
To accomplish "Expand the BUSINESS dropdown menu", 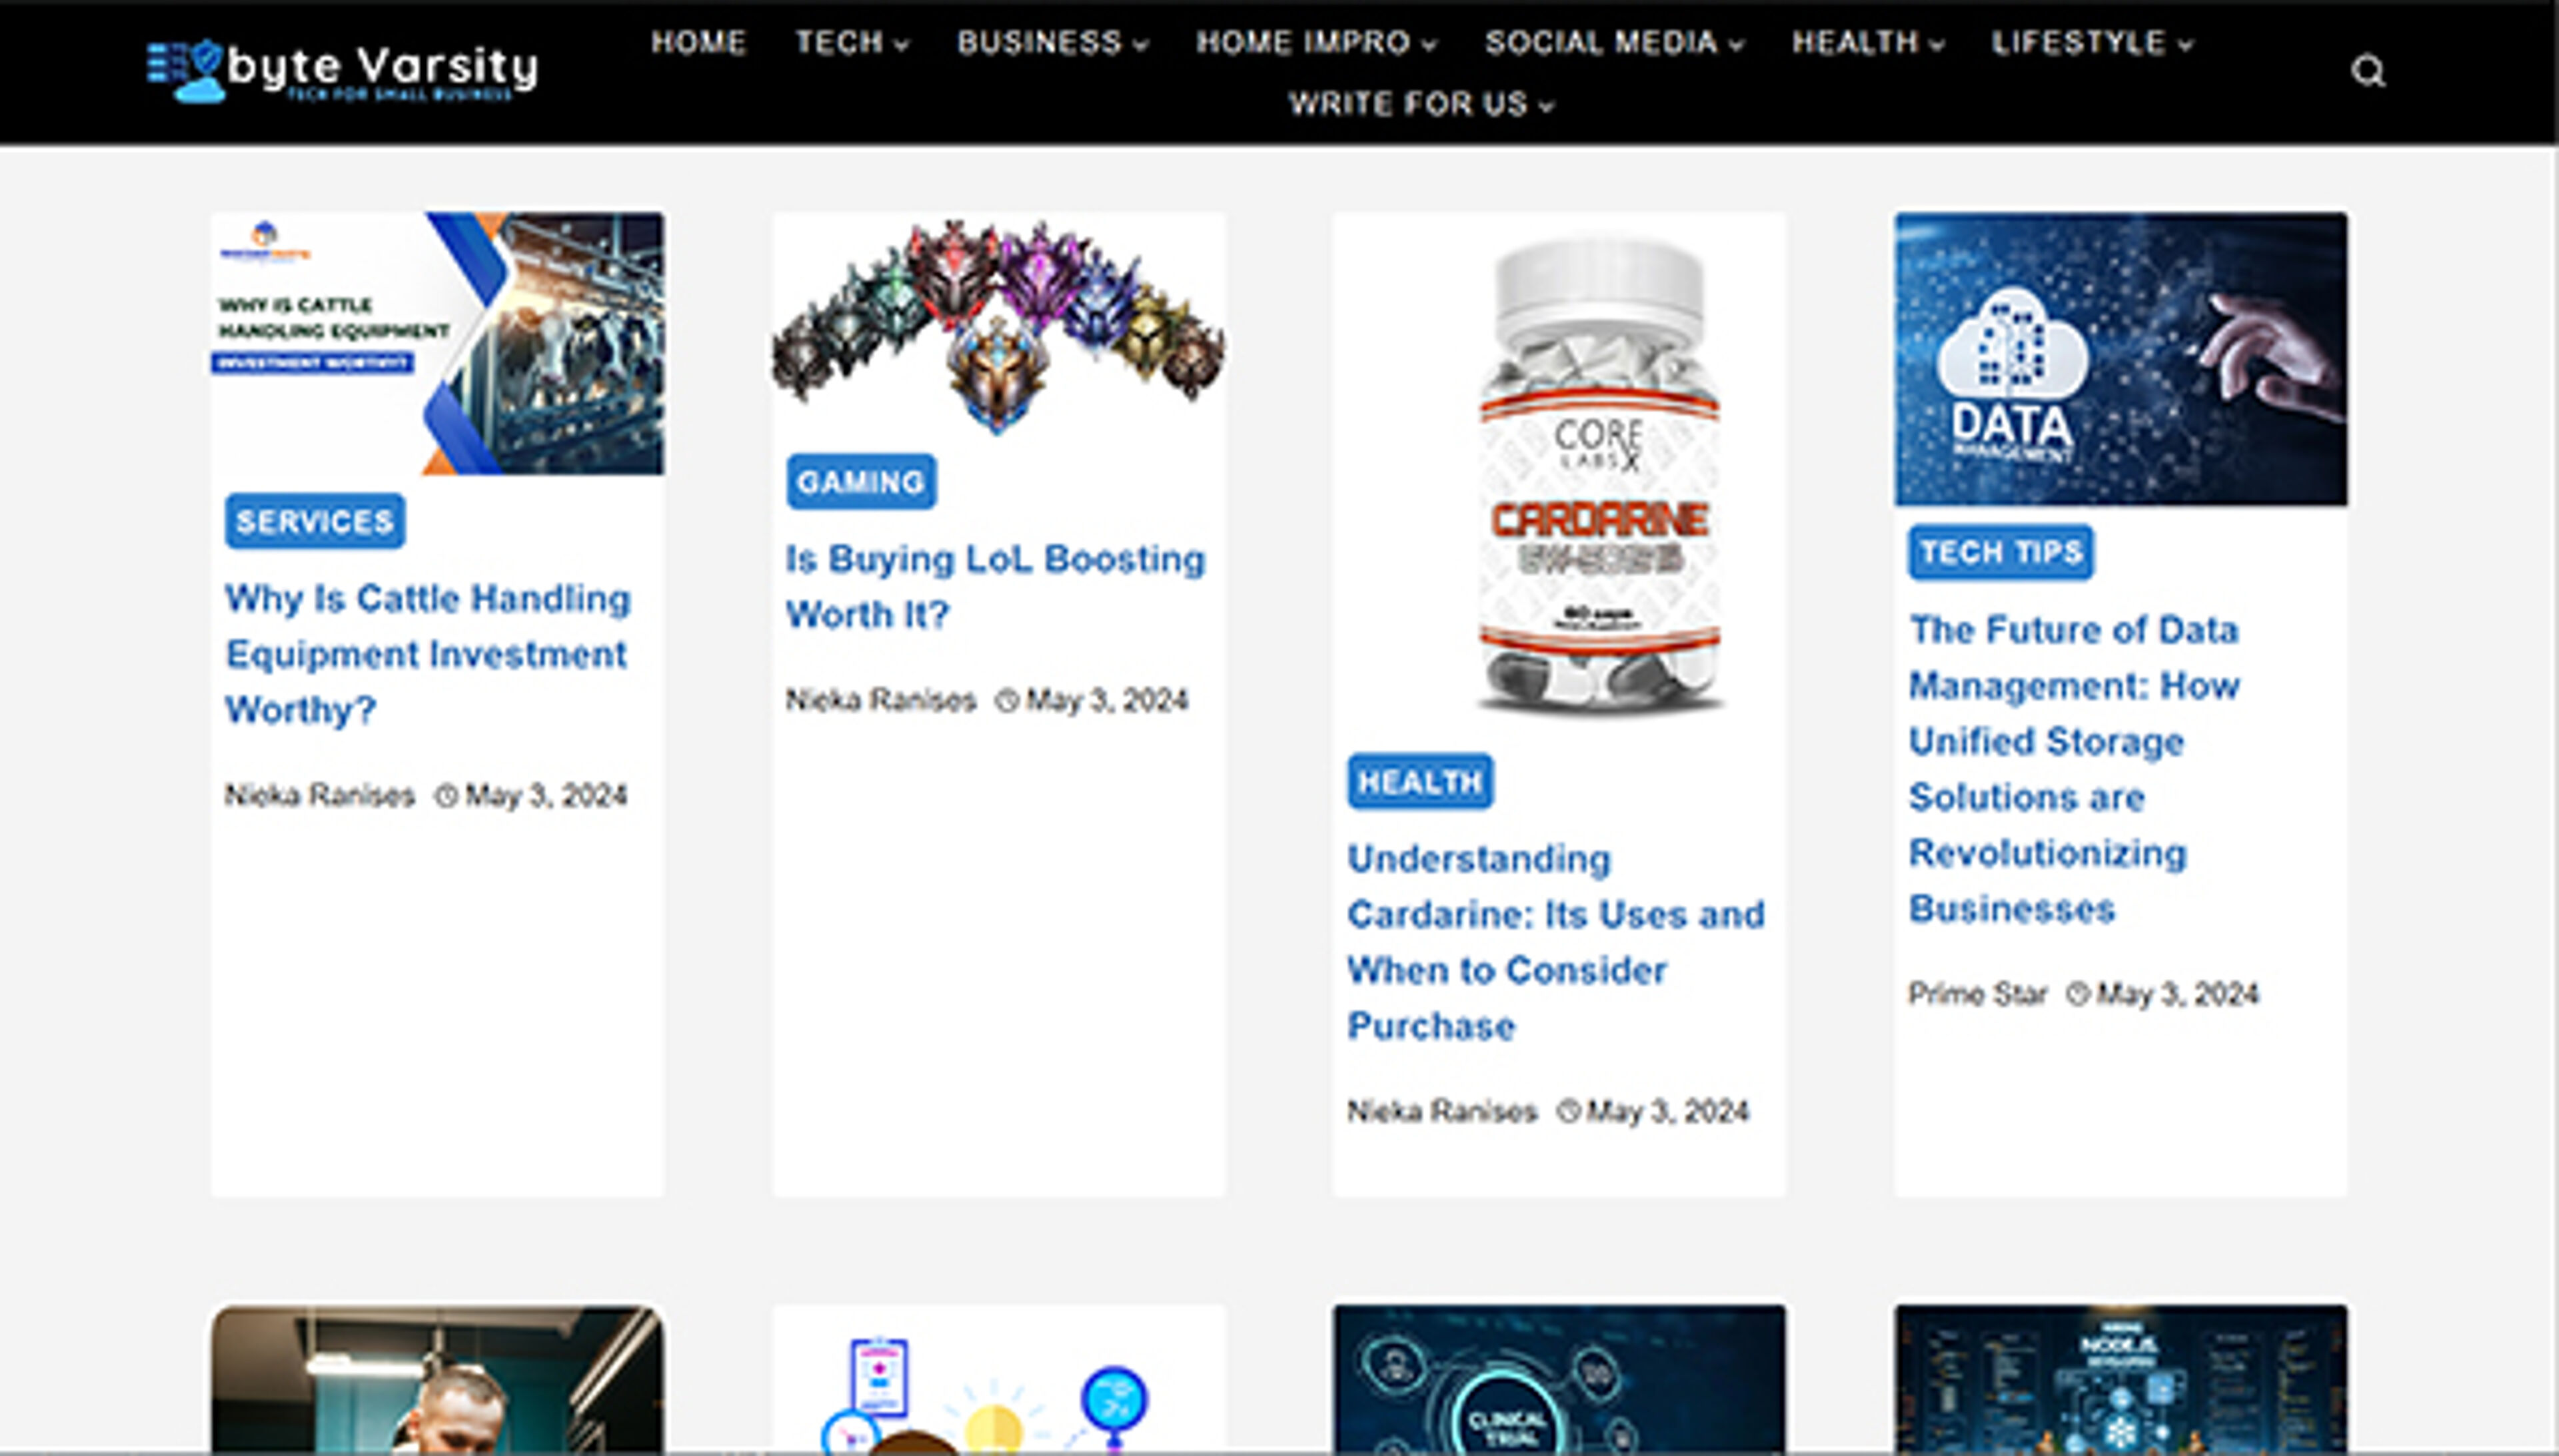I will pyautogui.click(x=1052, y=42).
